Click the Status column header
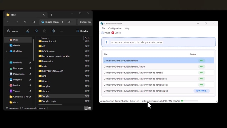 (193, 54)
